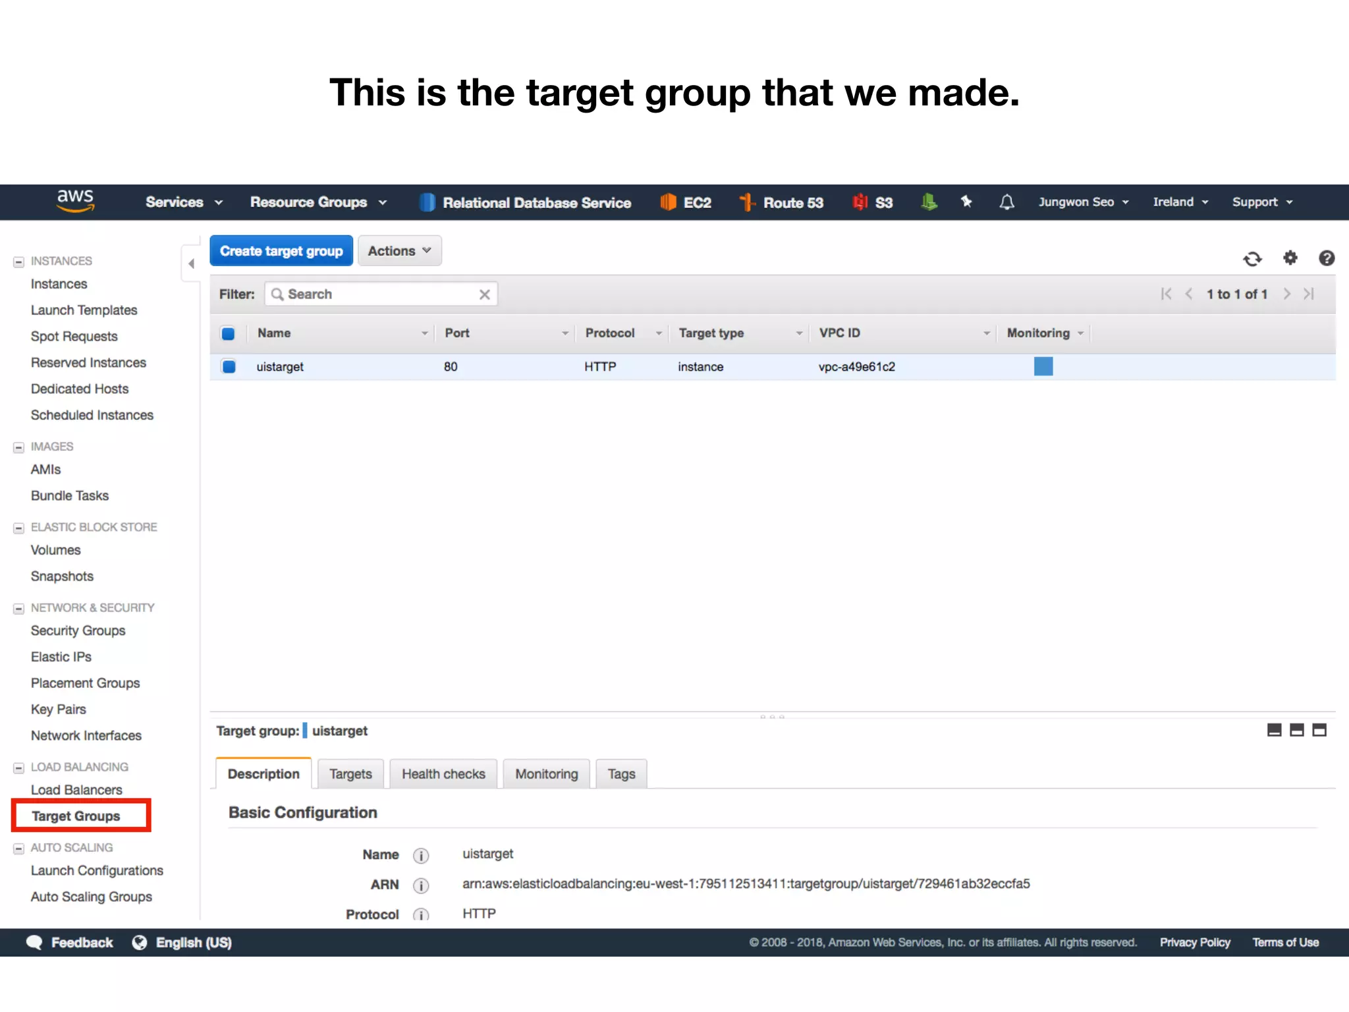Collapse the IMAGES sidebar section
1349x1012 pixels.
click(x=19, y=447)
